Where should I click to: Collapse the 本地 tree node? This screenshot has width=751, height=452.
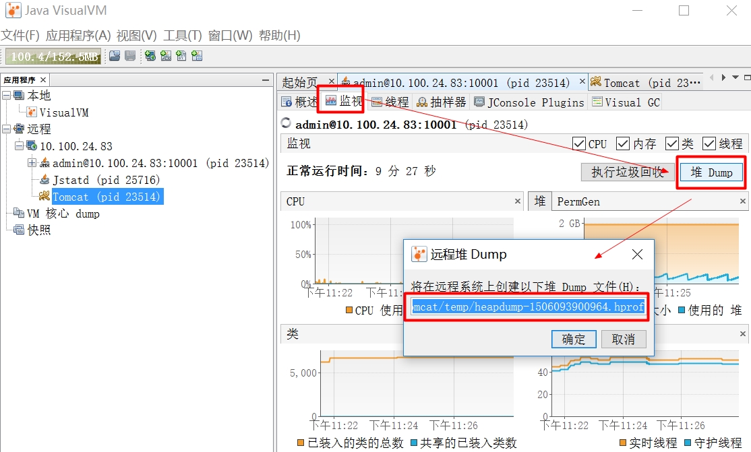point(6,95)
